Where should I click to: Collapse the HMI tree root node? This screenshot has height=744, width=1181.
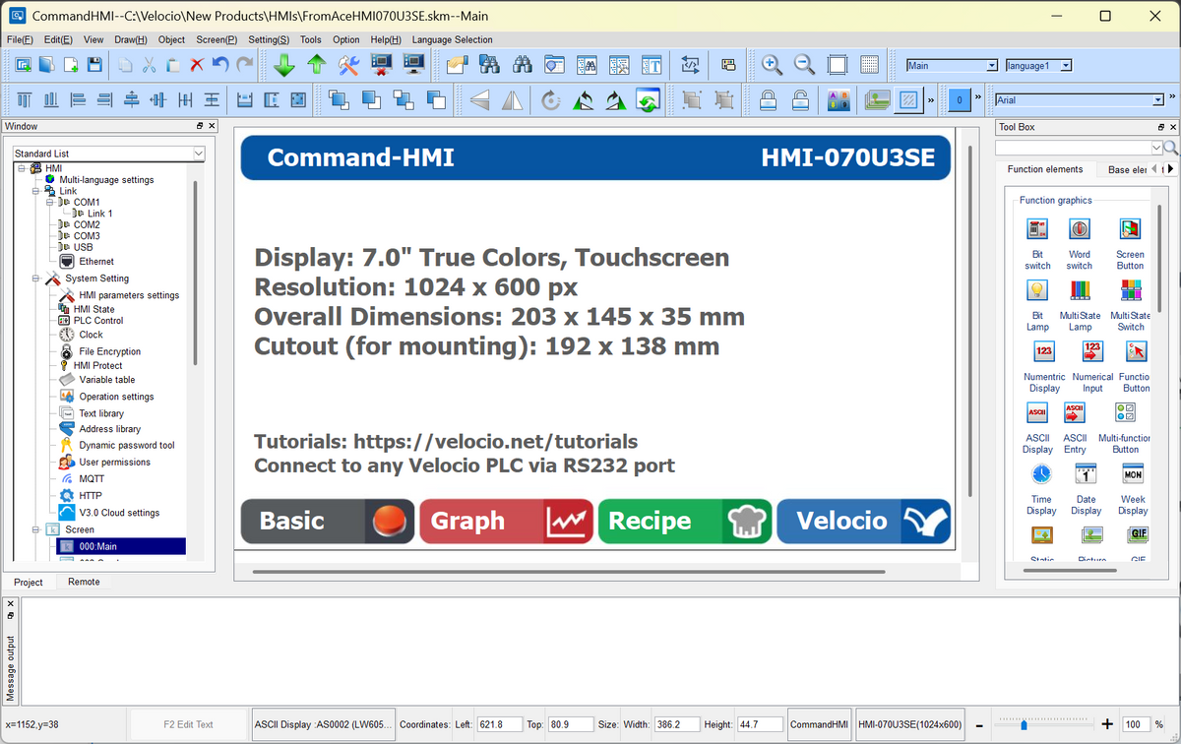coord(21,168)
